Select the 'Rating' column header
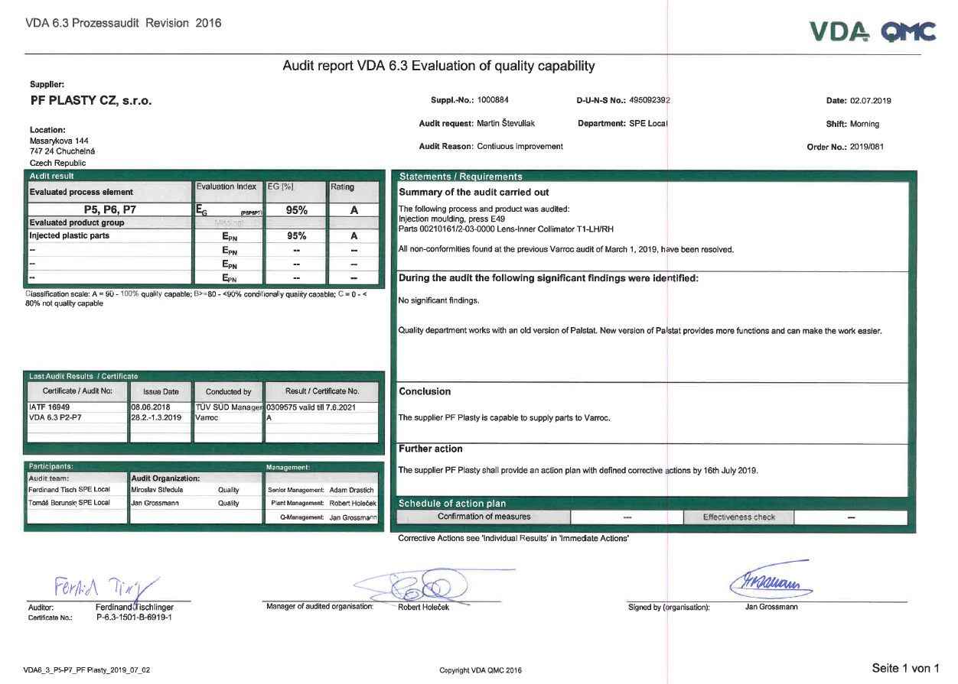Image resolution: width=958 pixels, height=684 pixels. [x=342, y=186]
